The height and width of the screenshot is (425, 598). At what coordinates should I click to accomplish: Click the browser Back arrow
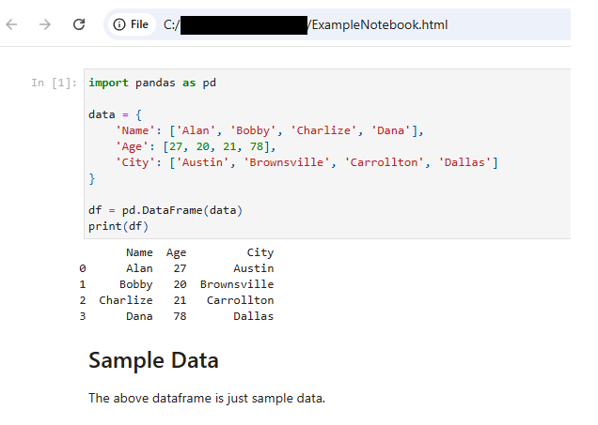[x=12, y=24]
